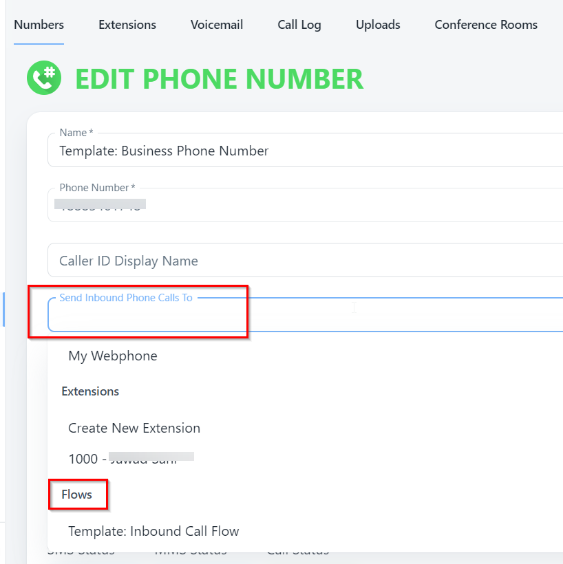Click the Flows group header

[x=76, y=495]
